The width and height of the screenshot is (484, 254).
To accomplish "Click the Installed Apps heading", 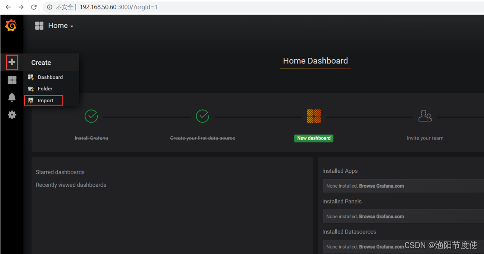I will pos(340,171).
